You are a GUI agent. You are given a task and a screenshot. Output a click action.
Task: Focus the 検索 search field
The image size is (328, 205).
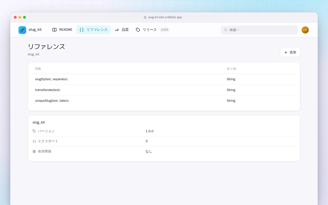[259, 30]
